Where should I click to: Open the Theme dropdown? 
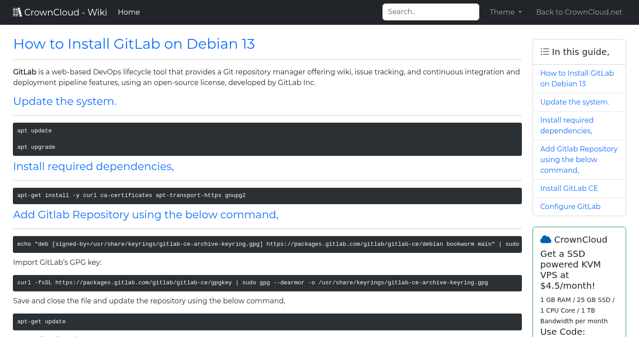pyautogui.click(x=505, y=12)
